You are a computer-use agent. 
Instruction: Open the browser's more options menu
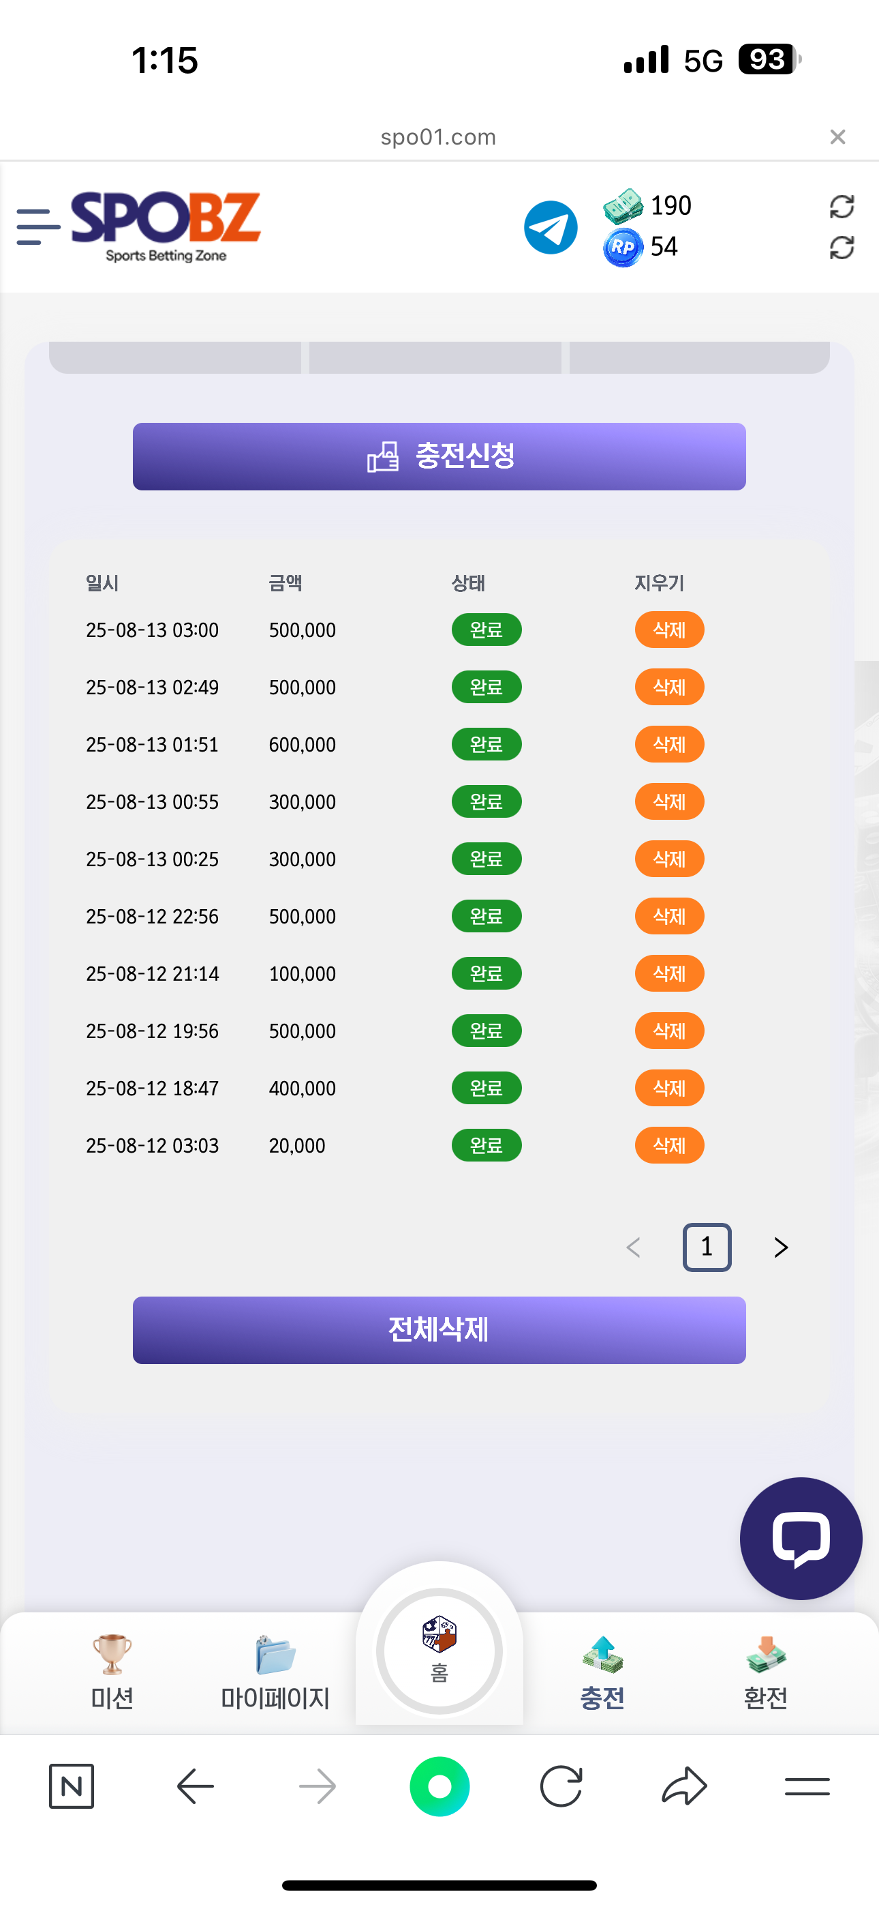(x=807, y=1786)
